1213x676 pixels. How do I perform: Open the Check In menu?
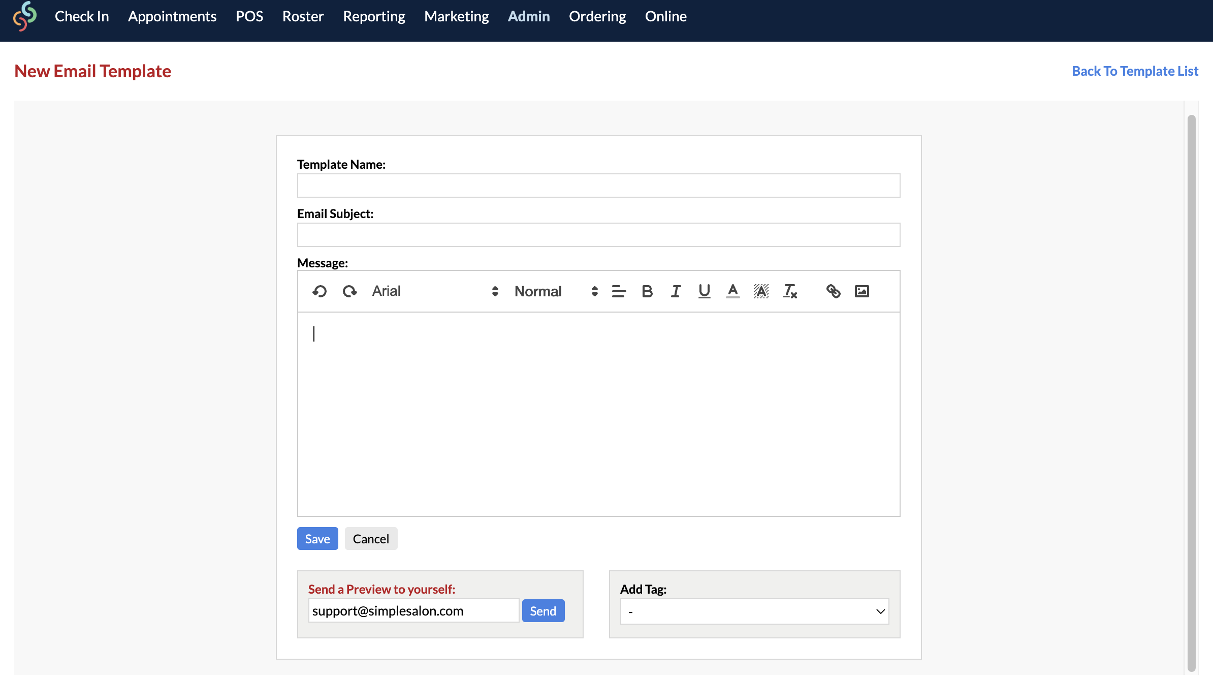(82, 16)
